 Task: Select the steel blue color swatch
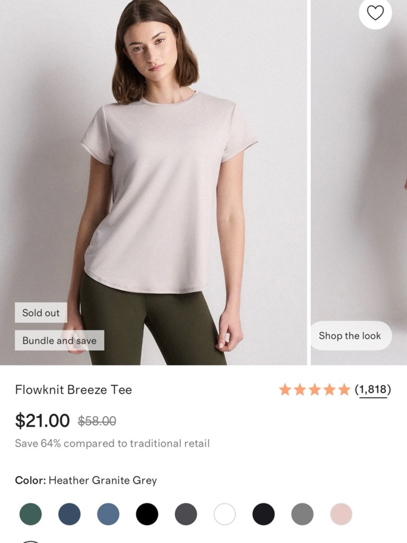click(108, 513)
